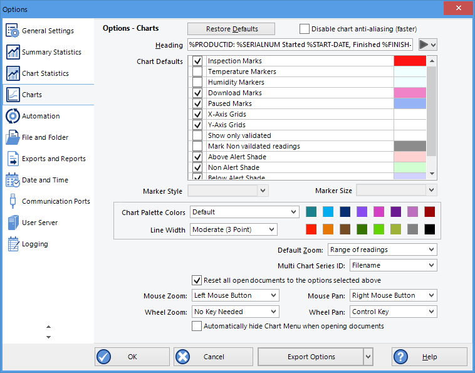Open the Date and Time calendar icon
The height and width of the screenshot is (373, 475).
(x=13, y=180)
